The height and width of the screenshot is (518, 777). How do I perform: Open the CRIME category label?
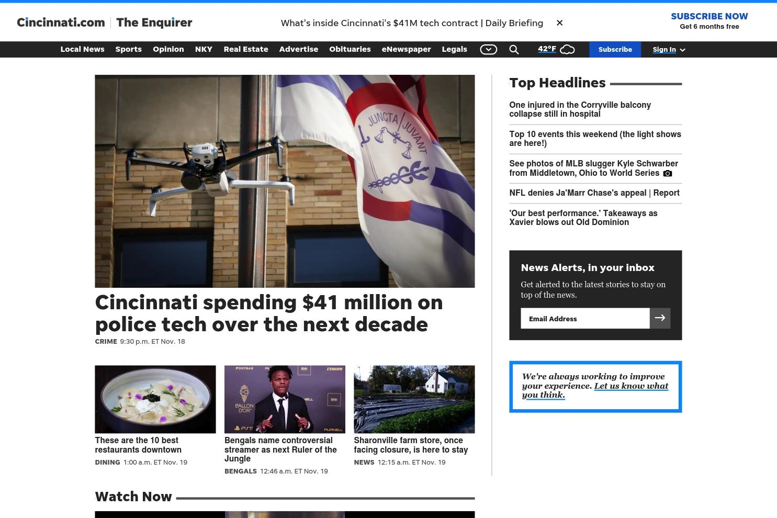pyautogui.click(x=106, y=341)
